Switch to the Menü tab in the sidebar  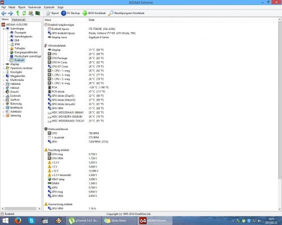5,19
